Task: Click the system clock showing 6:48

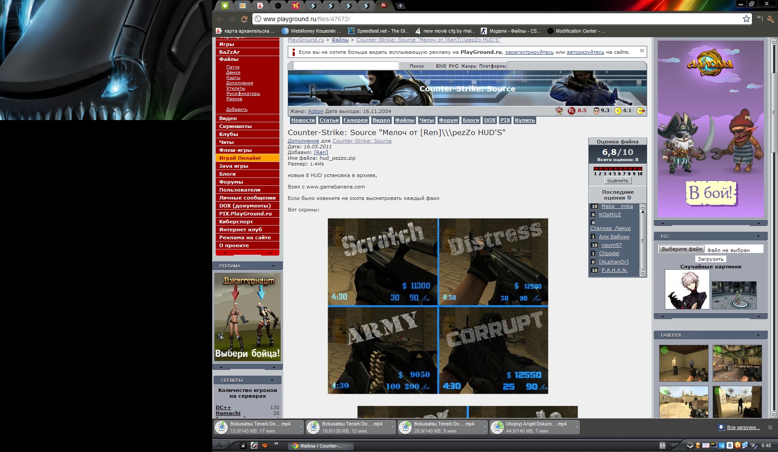Action: (x=766, y=445)
